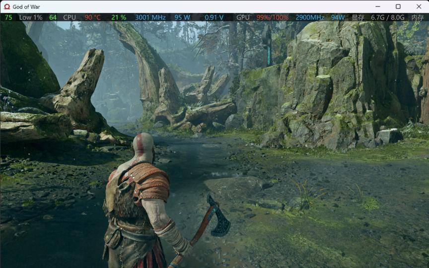Click the GPU label in overlay
The image size is (429, 268).
tap(243, 17)
